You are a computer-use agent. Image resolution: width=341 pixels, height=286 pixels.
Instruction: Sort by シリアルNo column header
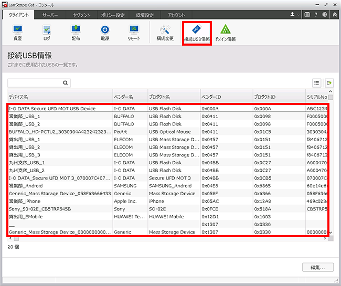click(x=317, y=97)
